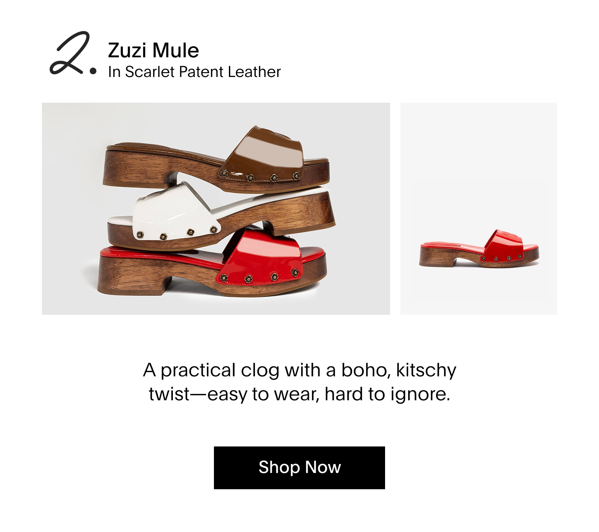Image resolution: width=599 pixels, height=532 pixels.
Task: Open the single red mule product image
Action: tap(479, 209)
